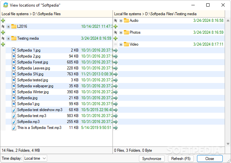
Task: Select file Softpedia Winter.jpg
Action: (x=33, y=92)
